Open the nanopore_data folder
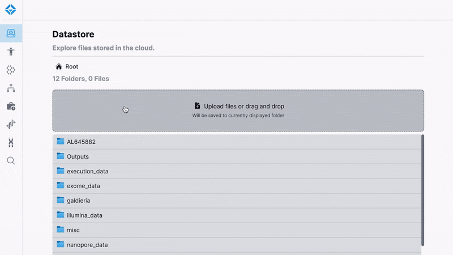This screenshot has height=255, width=453. tap(87, 245)
